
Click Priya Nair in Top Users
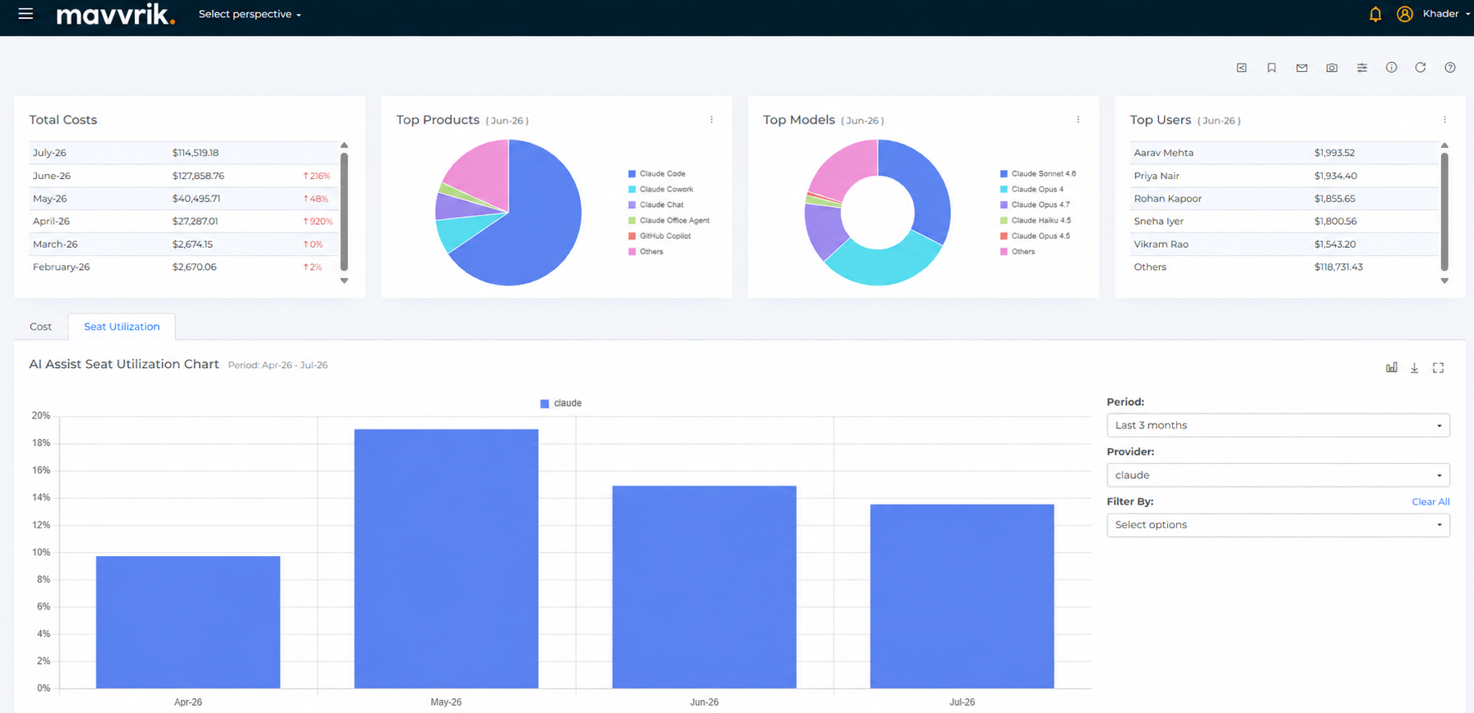click(x=1157, y=176)
